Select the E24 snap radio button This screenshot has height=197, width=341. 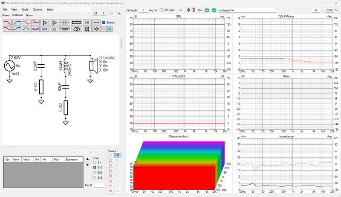coord(95,172)
